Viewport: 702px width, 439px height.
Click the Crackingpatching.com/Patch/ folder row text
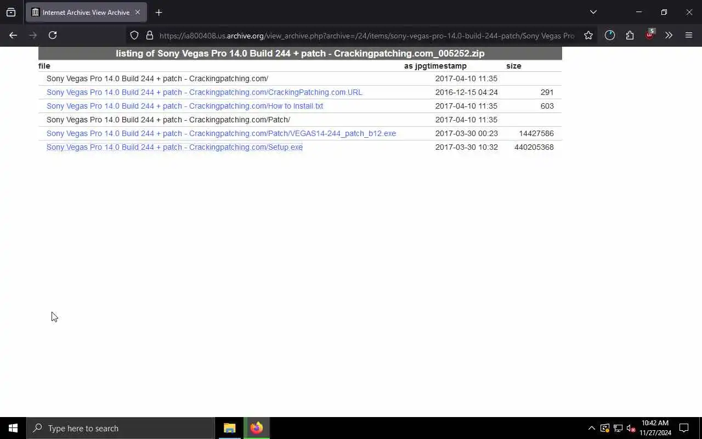point(168,120)
